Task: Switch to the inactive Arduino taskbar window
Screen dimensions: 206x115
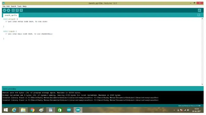Action: point(69,110)
